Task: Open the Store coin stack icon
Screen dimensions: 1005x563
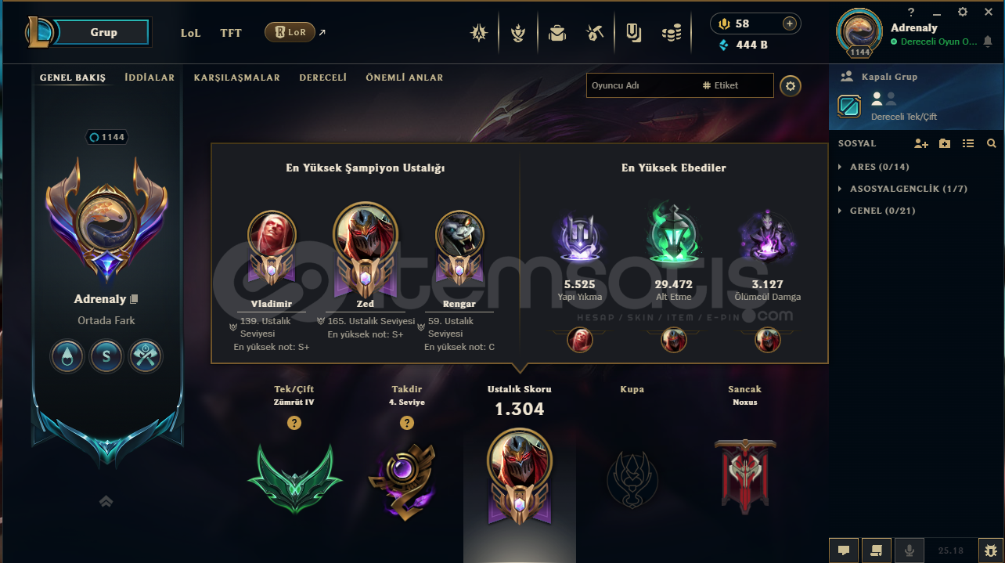Action: [x=672, y=33]
